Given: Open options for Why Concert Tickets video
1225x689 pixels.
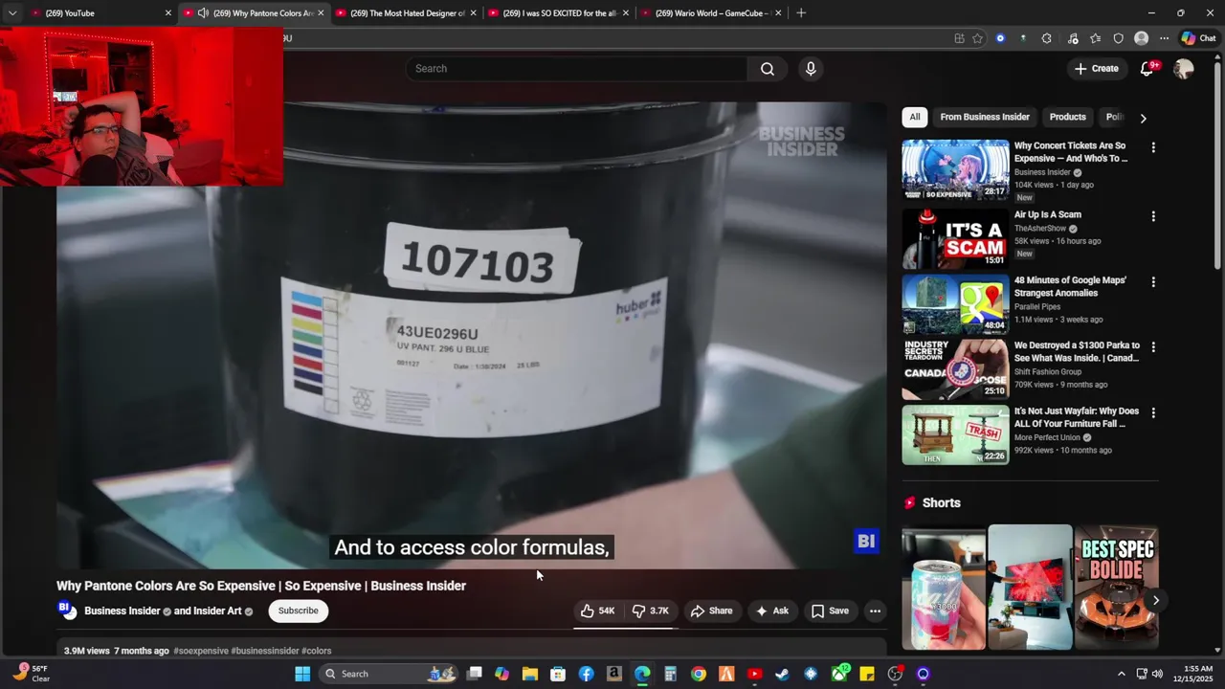Looking at the screenshot, I should tap(1153, 147).
